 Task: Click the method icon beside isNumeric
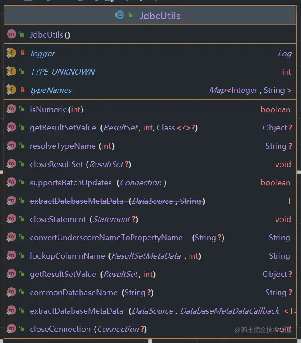(11, 109)
